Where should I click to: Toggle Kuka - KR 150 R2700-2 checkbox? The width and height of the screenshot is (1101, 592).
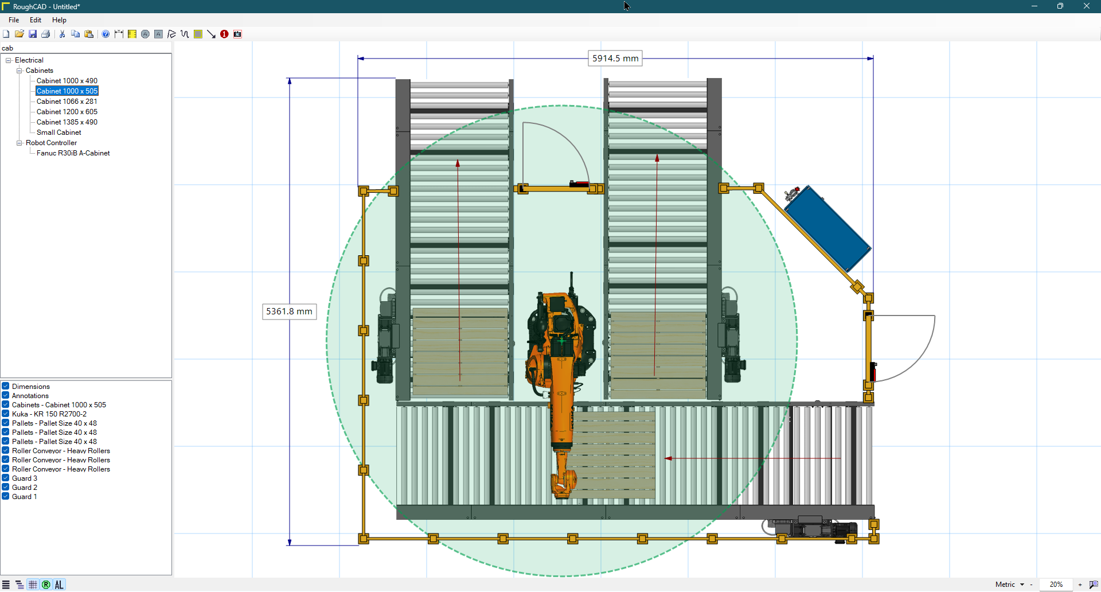pos(5,414)
